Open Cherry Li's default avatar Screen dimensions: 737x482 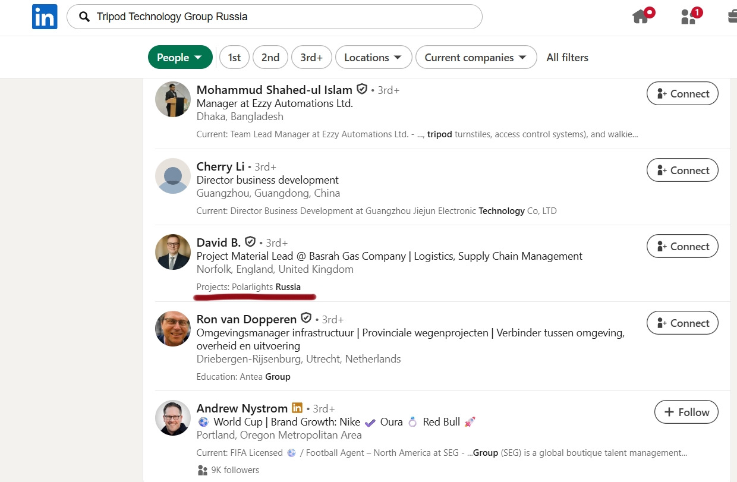(173, 176)
